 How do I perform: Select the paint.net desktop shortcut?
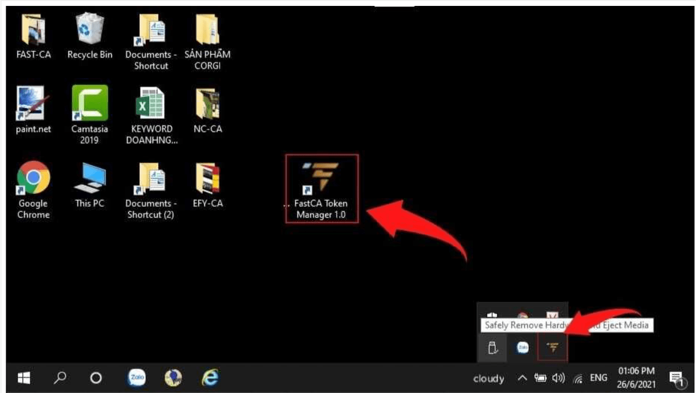pos(33,104)
